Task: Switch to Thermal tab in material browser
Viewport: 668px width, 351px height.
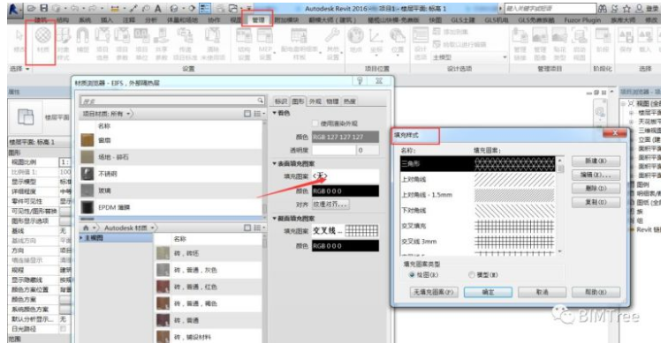Action: pyautogui.click(x=349, y=101)
